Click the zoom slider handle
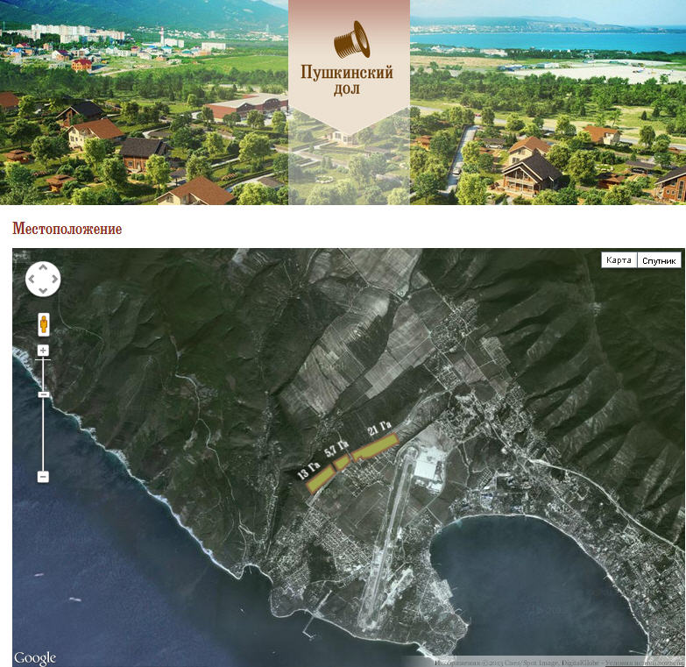The image size is (686, 667). tap(43, 394)
